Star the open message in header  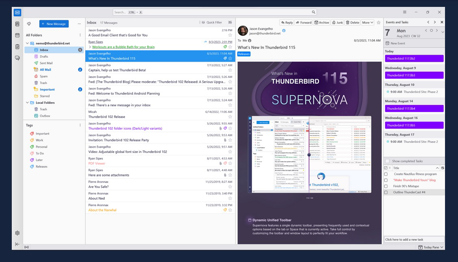(x=379, y=23)
